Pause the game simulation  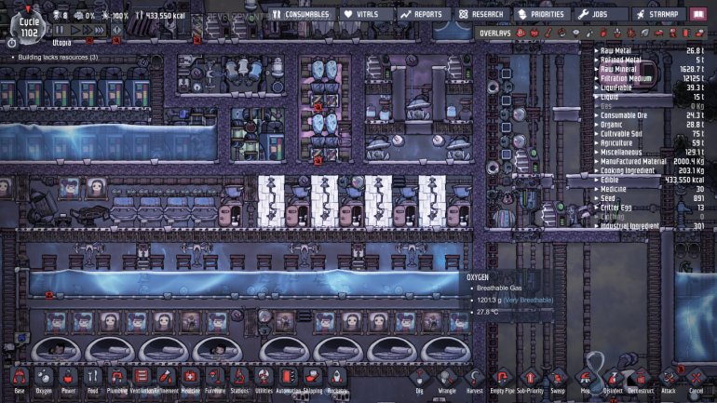[60, 30]
